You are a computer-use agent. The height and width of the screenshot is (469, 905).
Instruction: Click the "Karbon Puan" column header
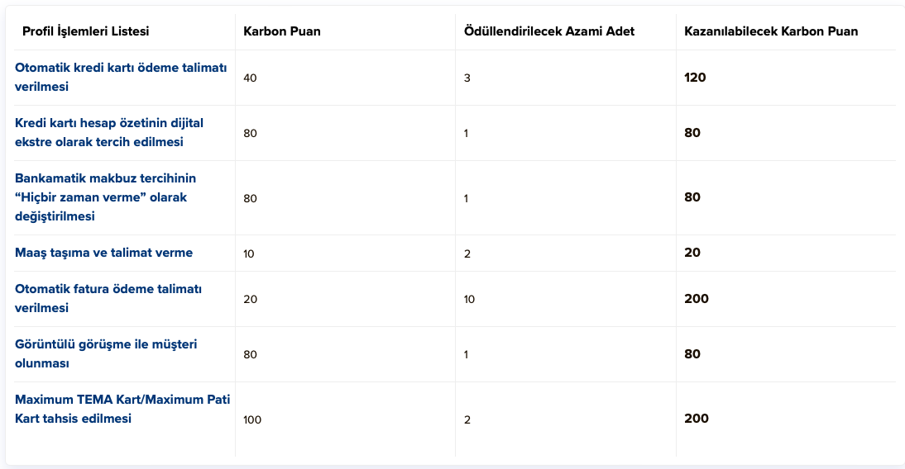coord(282,31)
